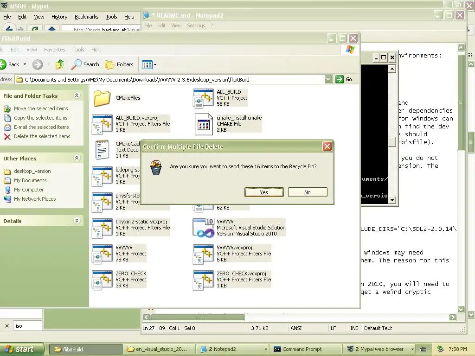Close the Confirm Multiple File Delete dialog
The width and height of the screenshot is (475, 356).
(x=327, y=146)
